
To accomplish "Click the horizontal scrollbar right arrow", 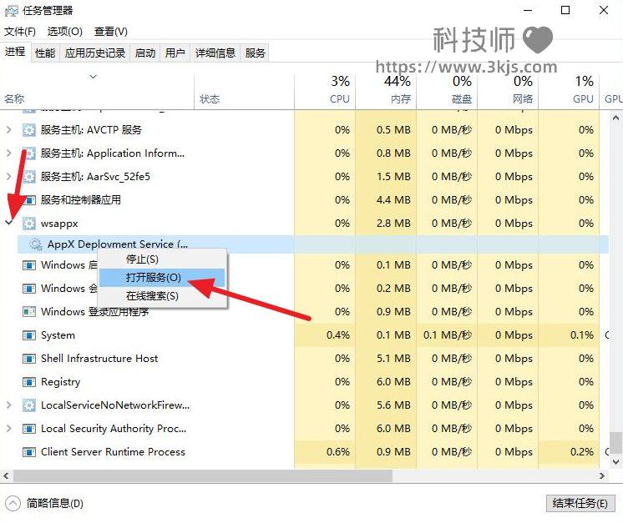I will coord(602,475).
